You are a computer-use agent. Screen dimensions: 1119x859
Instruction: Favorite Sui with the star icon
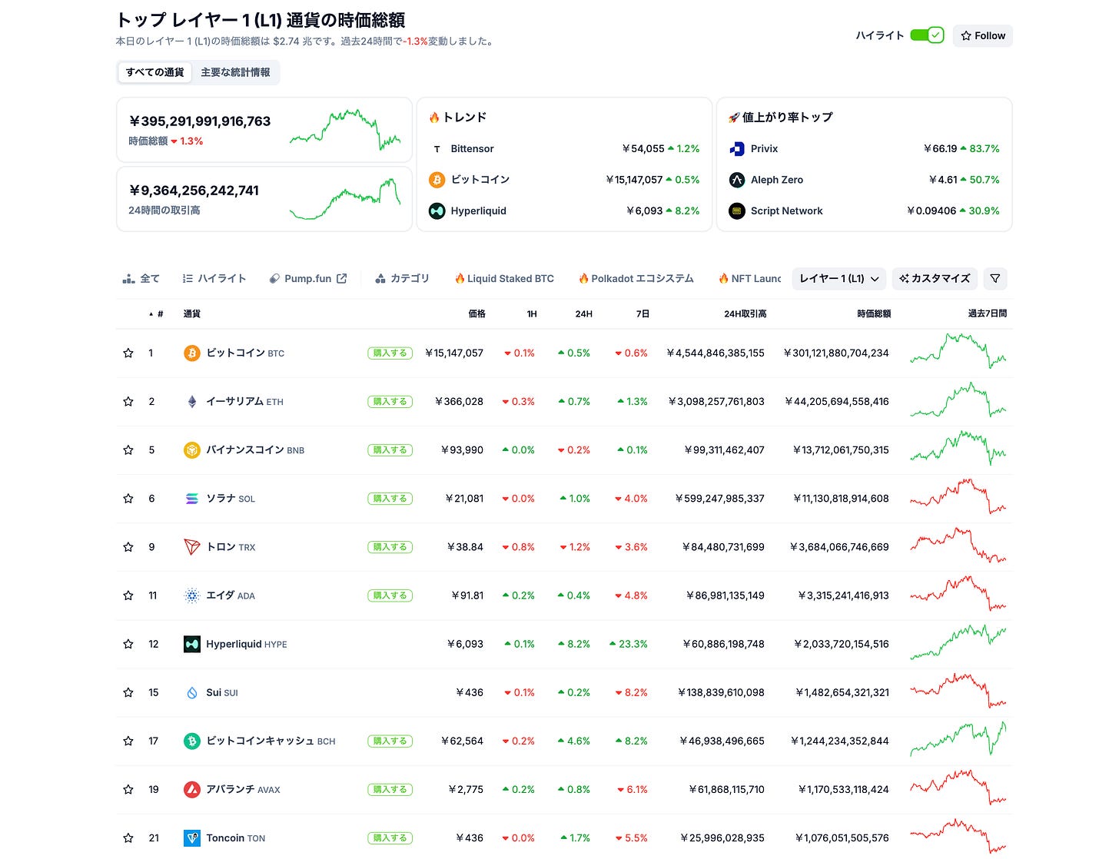click(x=128, y=692)
